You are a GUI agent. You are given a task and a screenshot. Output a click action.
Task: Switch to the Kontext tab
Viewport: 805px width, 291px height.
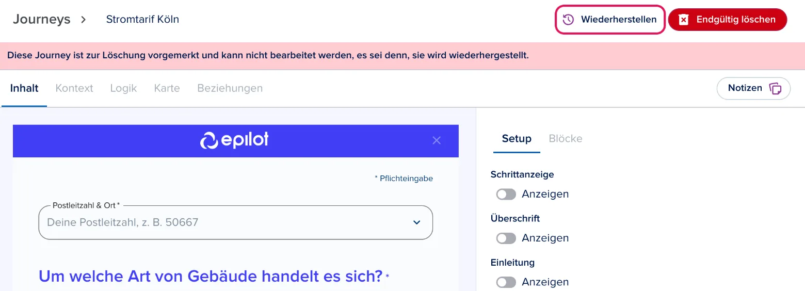pyautogui.click(x=74, y=88)
